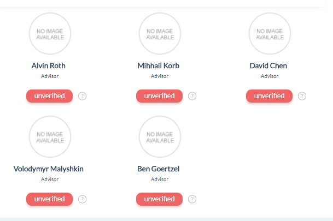Click help icon beside Mihhail Korb's unverified badge
This screenshot has width=333, height=221.
192,96
